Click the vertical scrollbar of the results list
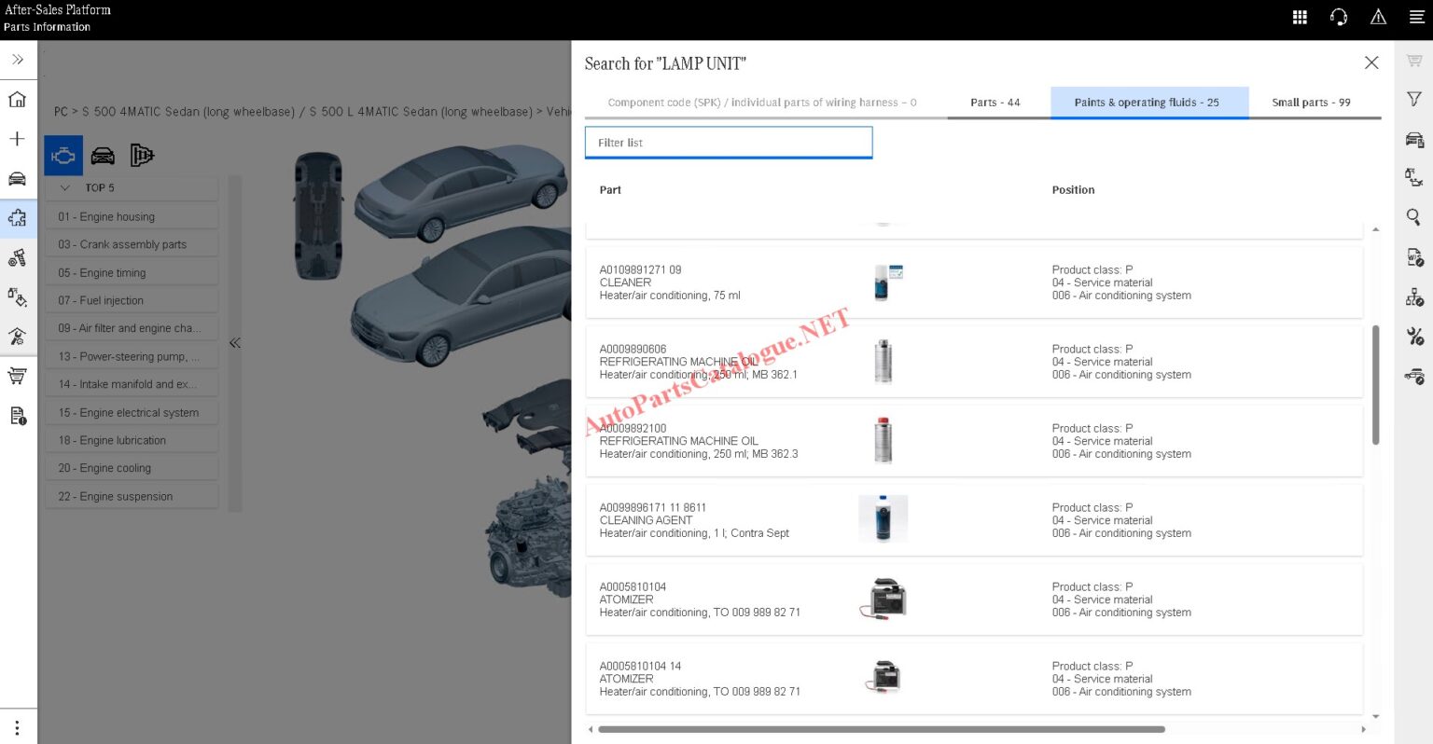This screenshot has height=744, width=1433. 1375,384
